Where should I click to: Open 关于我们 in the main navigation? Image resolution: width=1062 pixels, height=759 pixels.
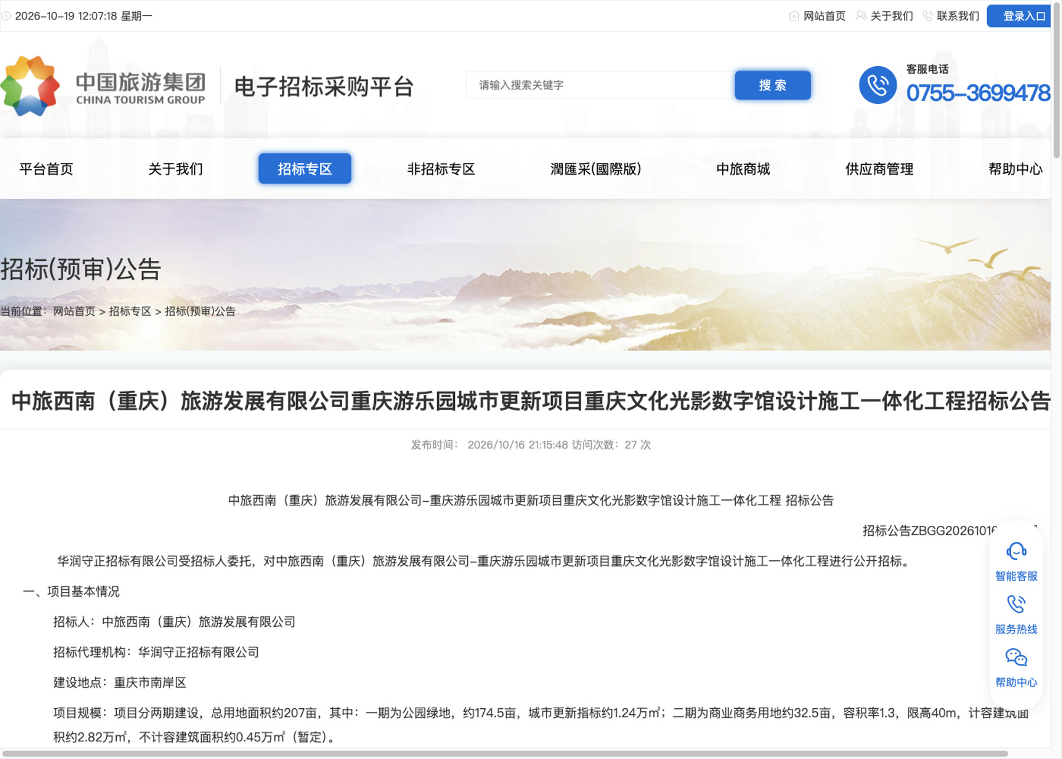coord(175,169)
